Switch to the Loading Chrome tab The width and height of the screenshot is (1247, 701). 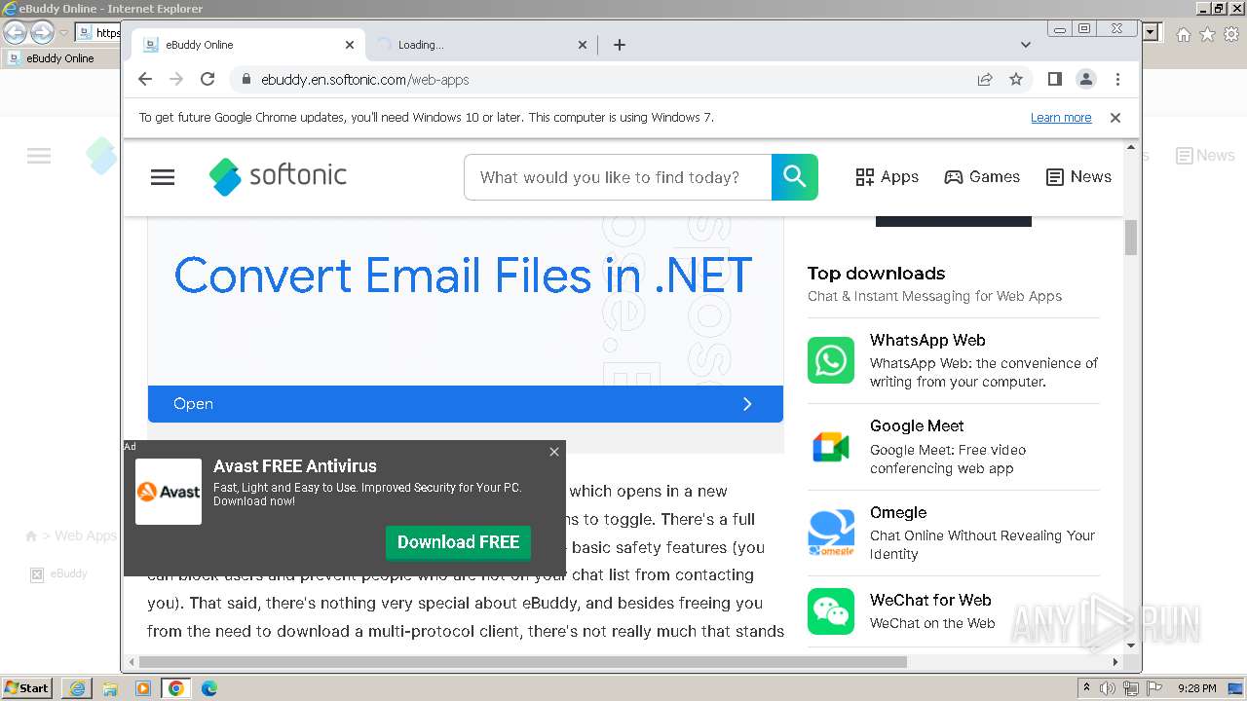(x=482, y=45)
